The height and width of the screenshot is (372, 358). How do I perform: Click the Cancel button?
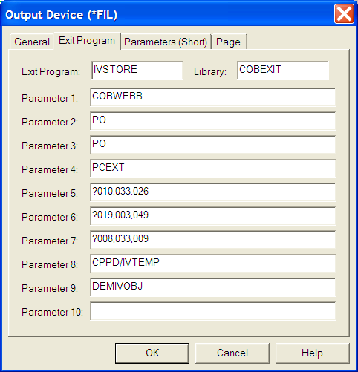pos(232,353)
